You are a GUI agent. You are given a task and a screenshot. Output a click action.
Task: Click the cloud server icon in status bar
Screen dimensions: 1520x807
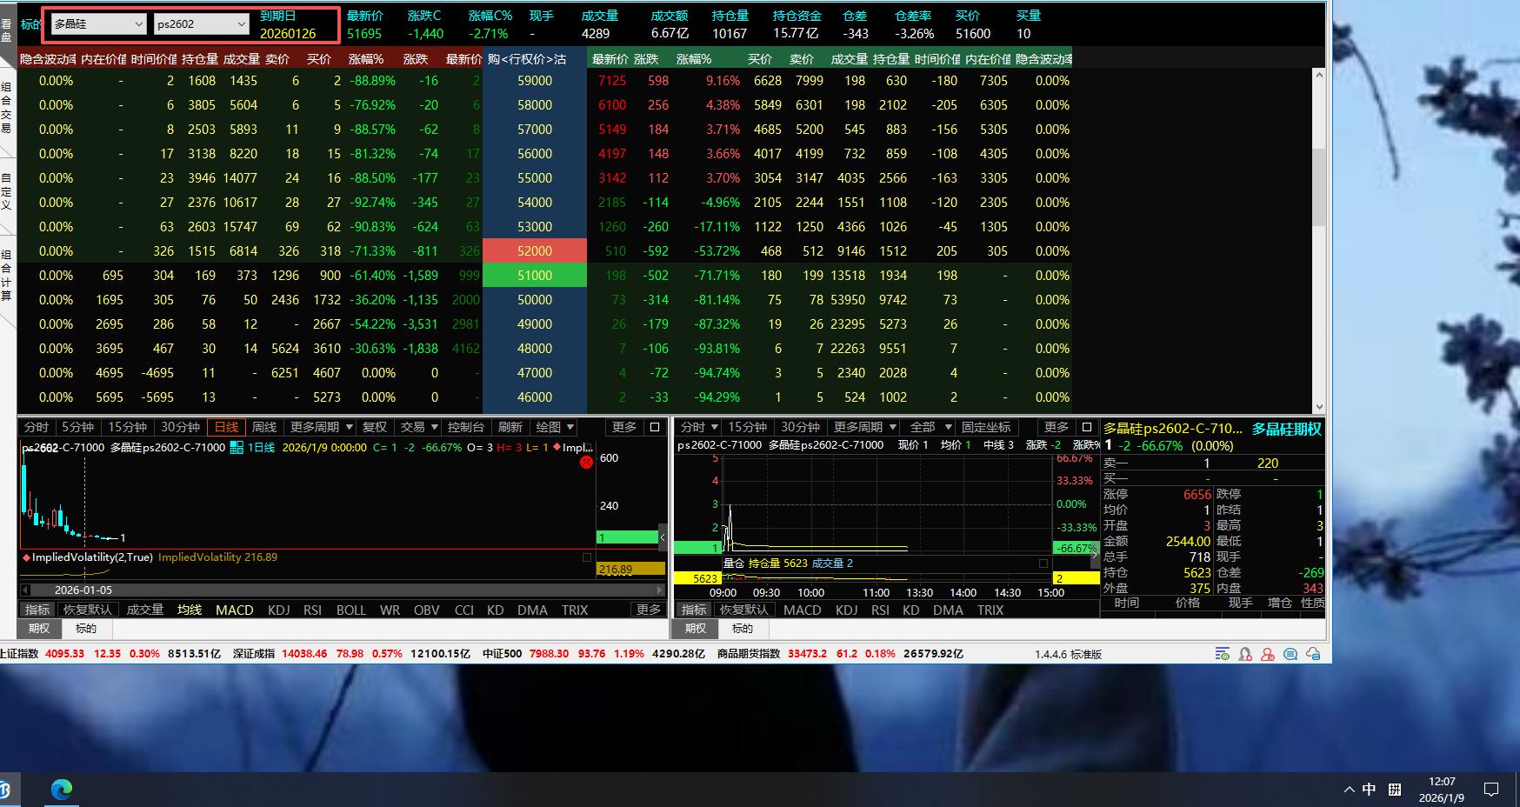click(x=1313, y=654)
